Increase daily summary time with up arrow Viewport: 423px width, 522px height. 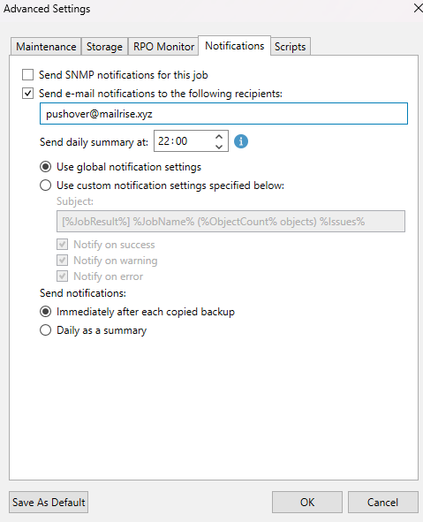pos(219,137)
